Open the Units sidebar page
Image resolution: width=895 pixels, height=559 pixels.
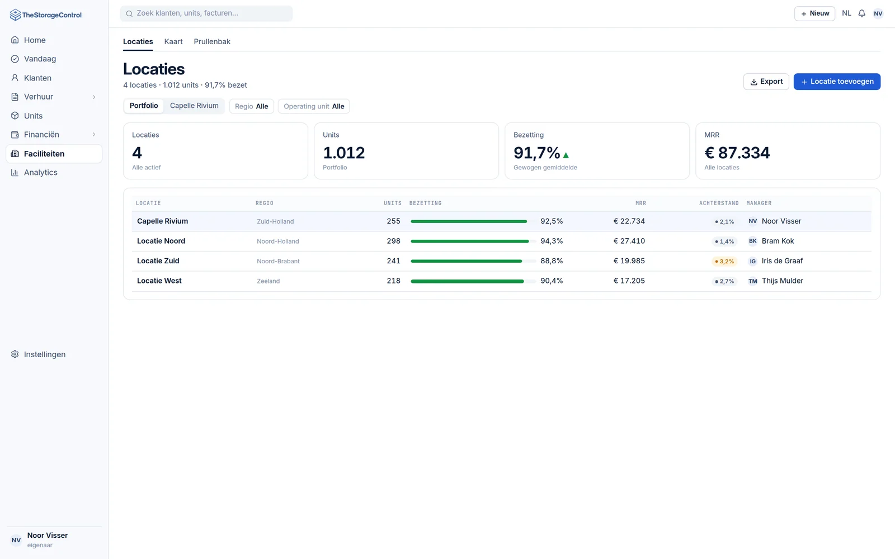coord(54,116)
